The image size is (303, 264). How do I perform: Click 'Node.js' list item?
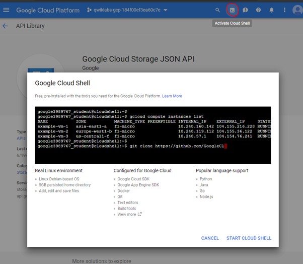tap(206, 196)
